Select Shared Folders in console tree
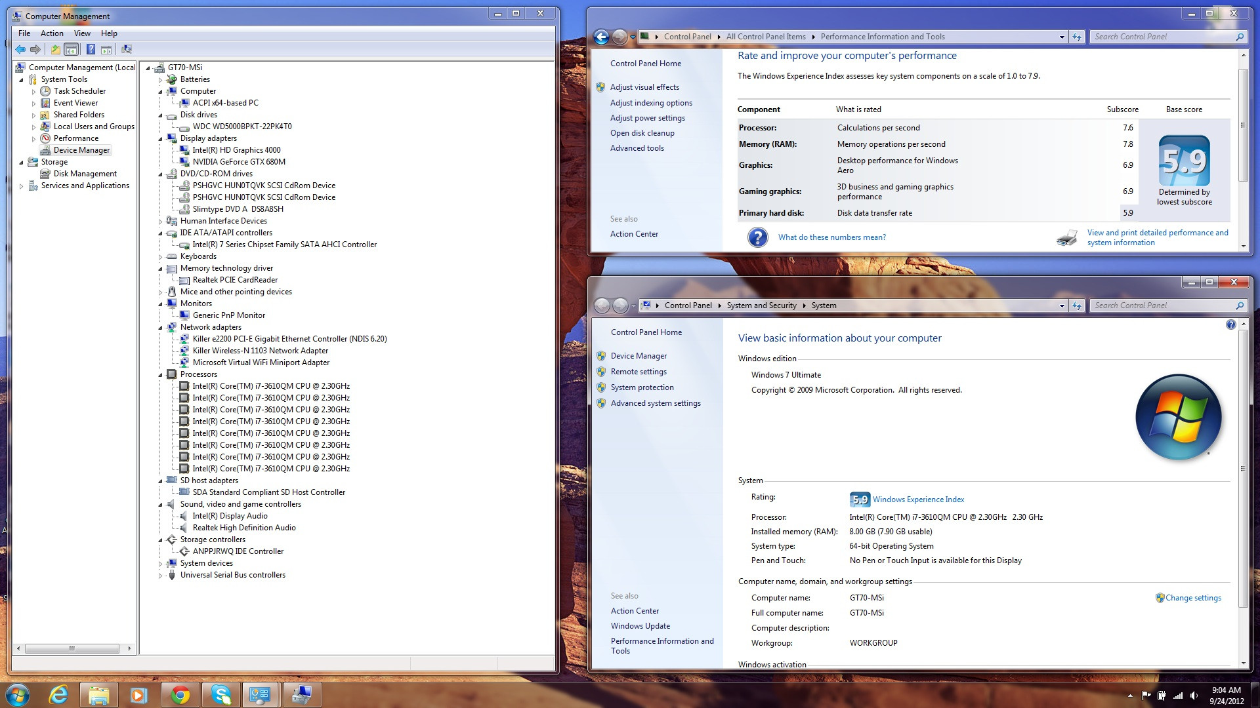This screenshot has height=708, width=1260. click(79, 115)
